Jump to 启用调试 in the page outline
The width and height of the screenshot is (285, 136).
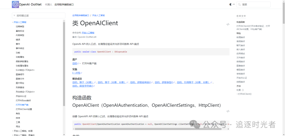point(241,54)
